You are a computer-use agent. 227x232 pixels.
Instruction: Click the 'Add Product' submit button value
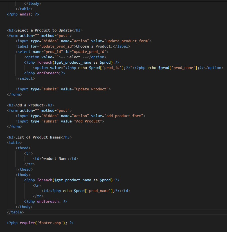coord(88,121)
